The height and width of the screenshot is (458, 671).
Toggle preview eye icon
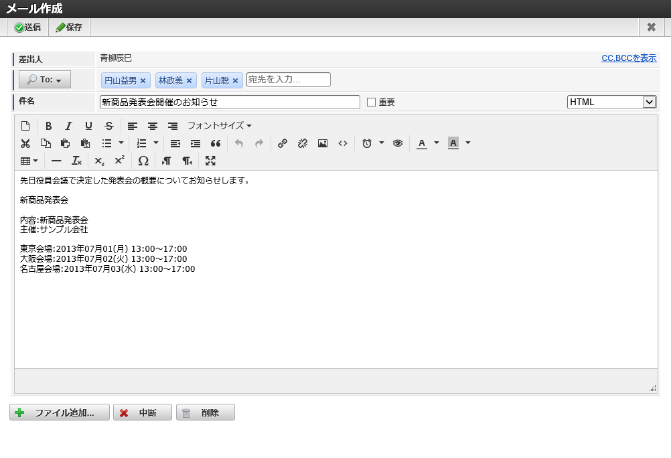(x=398, y=143)
